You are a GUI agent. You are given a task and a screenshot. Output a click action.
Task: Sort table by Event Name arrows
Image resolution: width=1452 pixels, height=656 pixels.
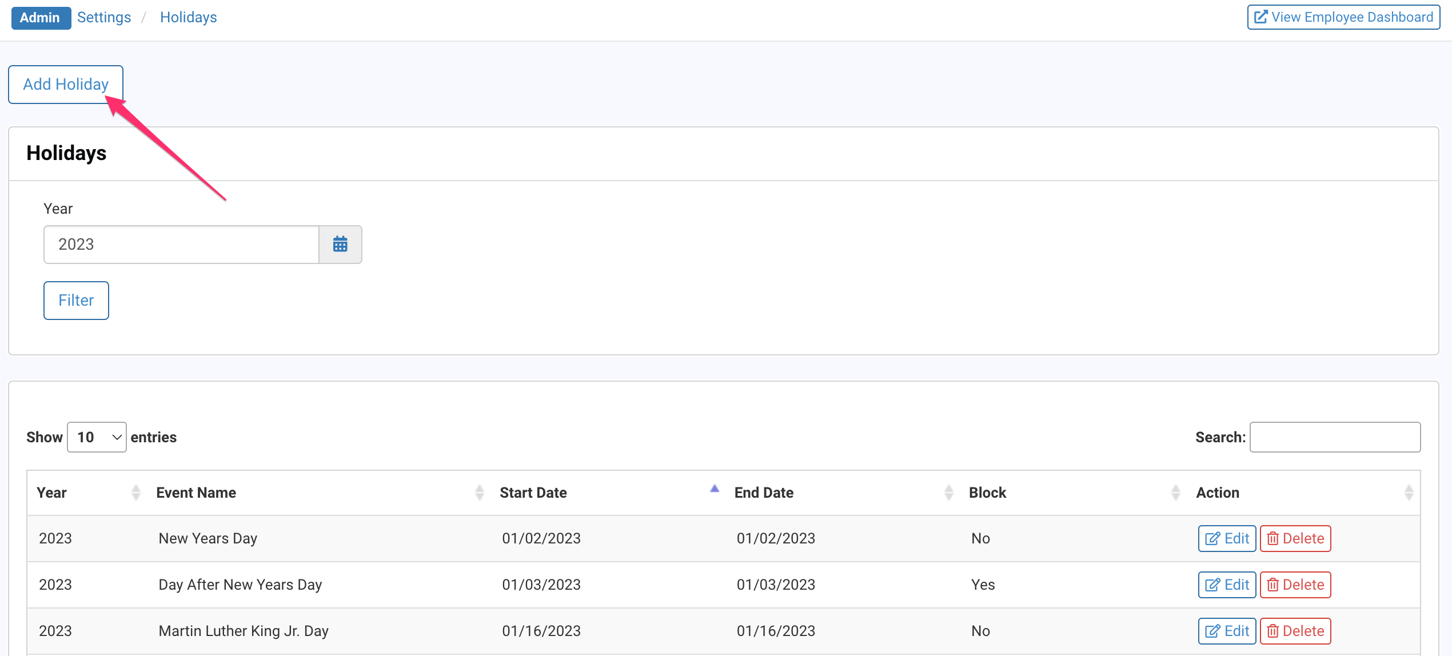point(480,493)
